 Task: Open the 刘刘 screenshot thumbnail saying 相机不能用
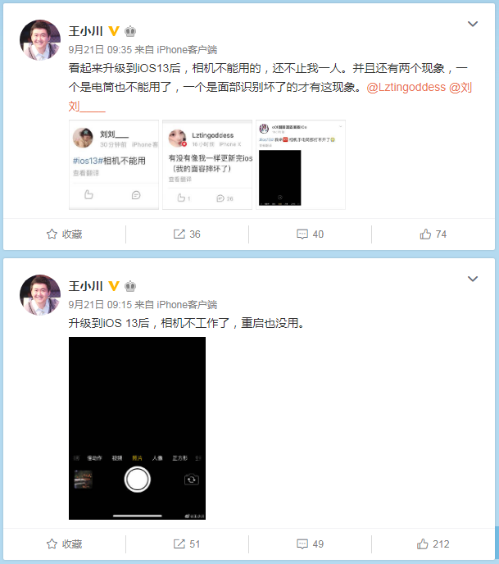114,165
